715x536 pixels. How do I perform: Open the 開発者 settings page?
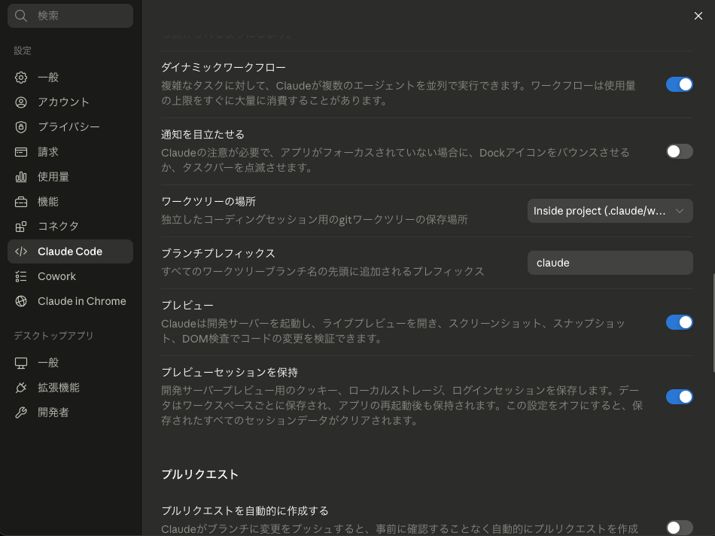70,413
